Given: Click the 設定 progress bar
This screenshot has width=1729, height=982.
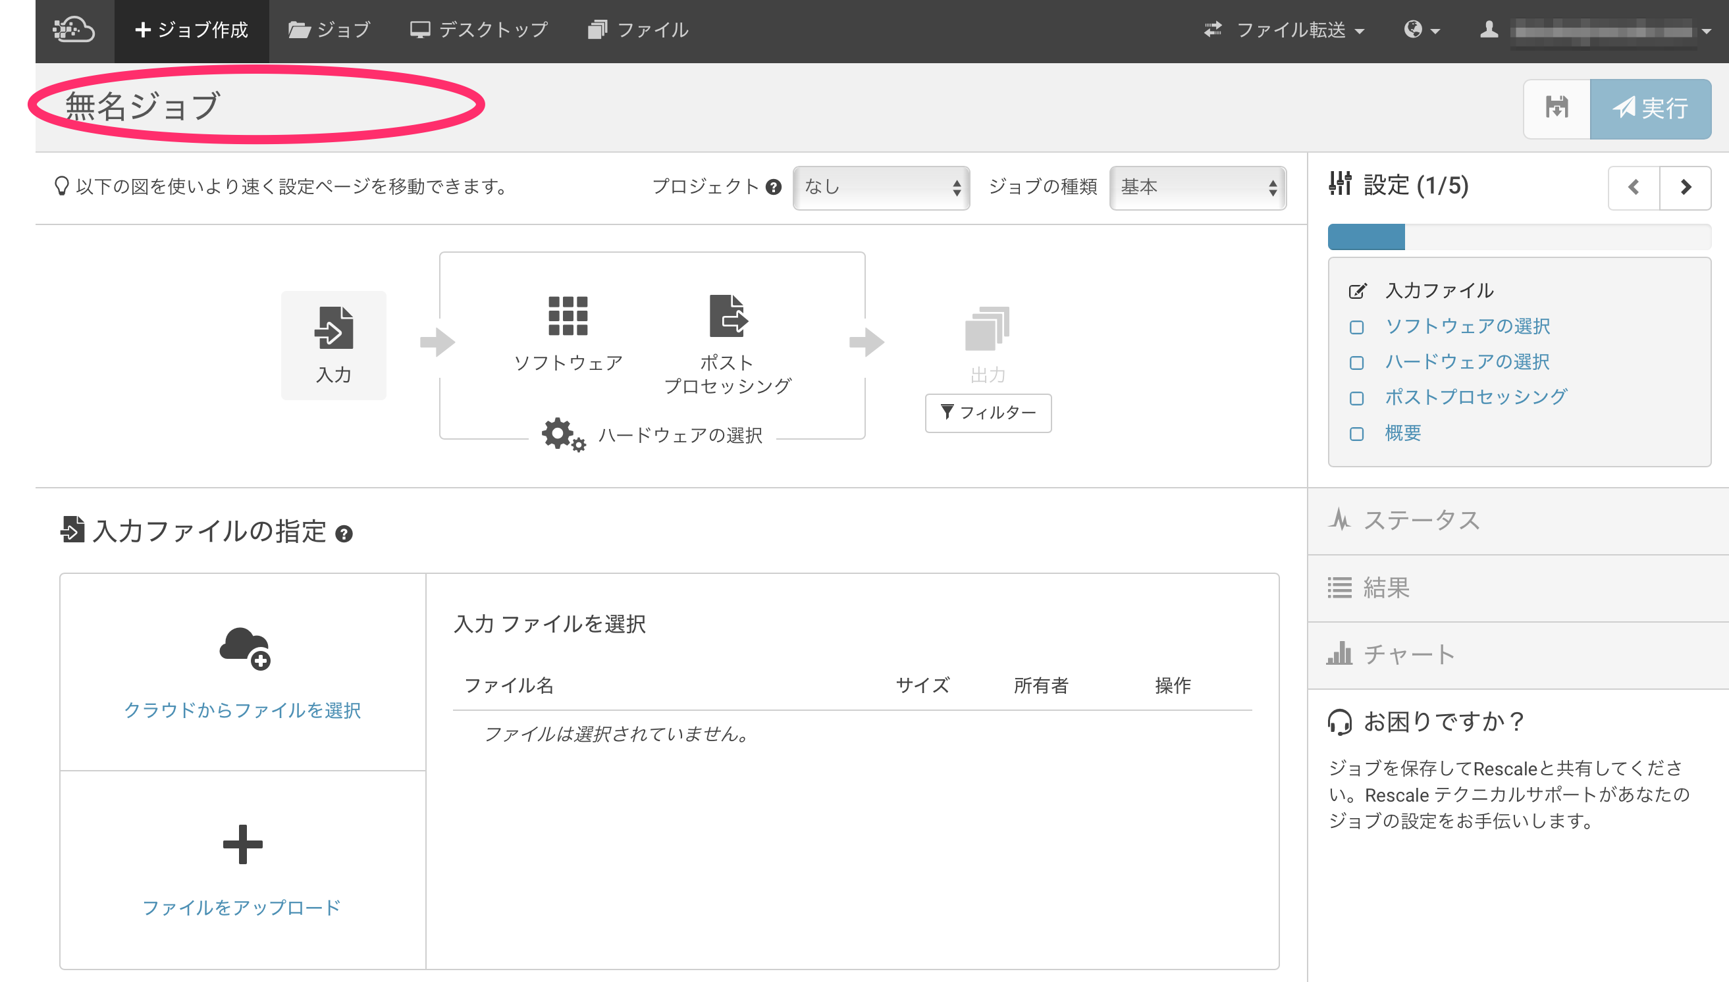Looking at the screenshot, I should [1518, 237].
